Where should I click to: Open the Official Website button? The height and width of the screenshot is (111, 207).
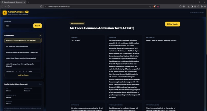[173, 24]
